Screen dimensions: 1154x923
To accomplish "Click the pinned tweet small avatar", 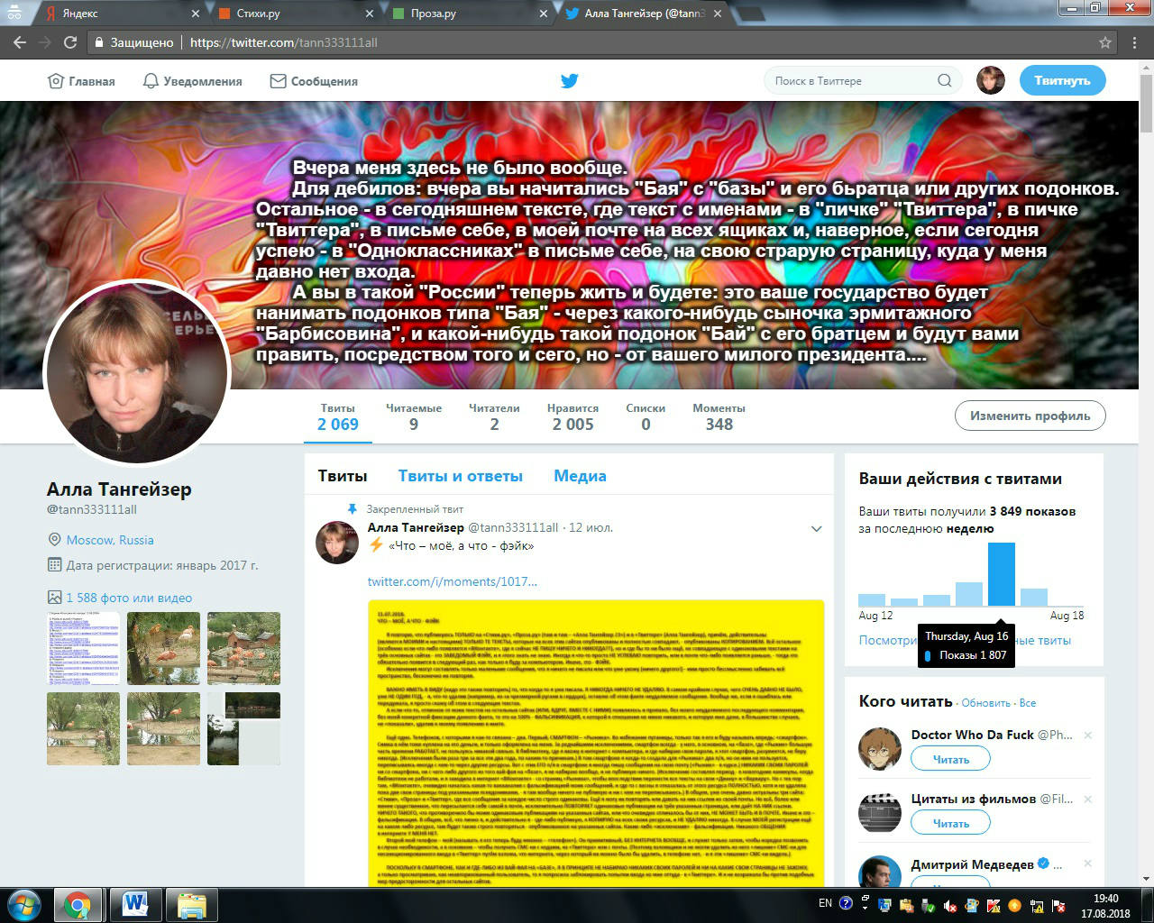I will 337,543.
